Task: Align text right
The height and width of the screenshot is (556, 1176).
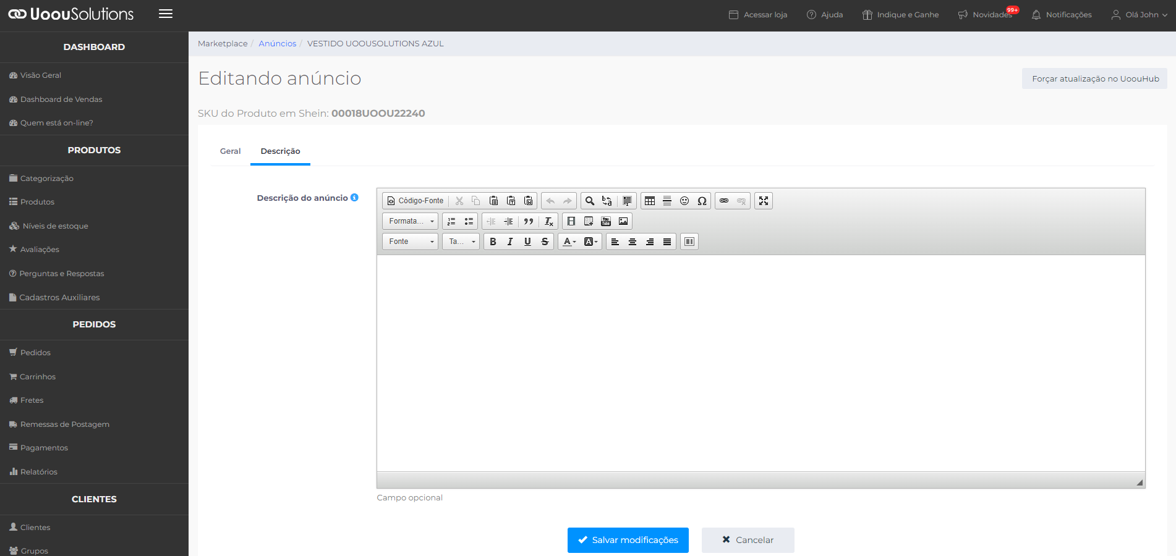Action: 650,242
